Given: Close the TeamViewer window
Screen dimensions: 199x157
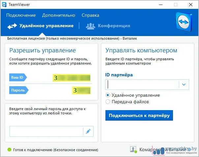Looking at the screenshot, I should (x=191, y=5).
